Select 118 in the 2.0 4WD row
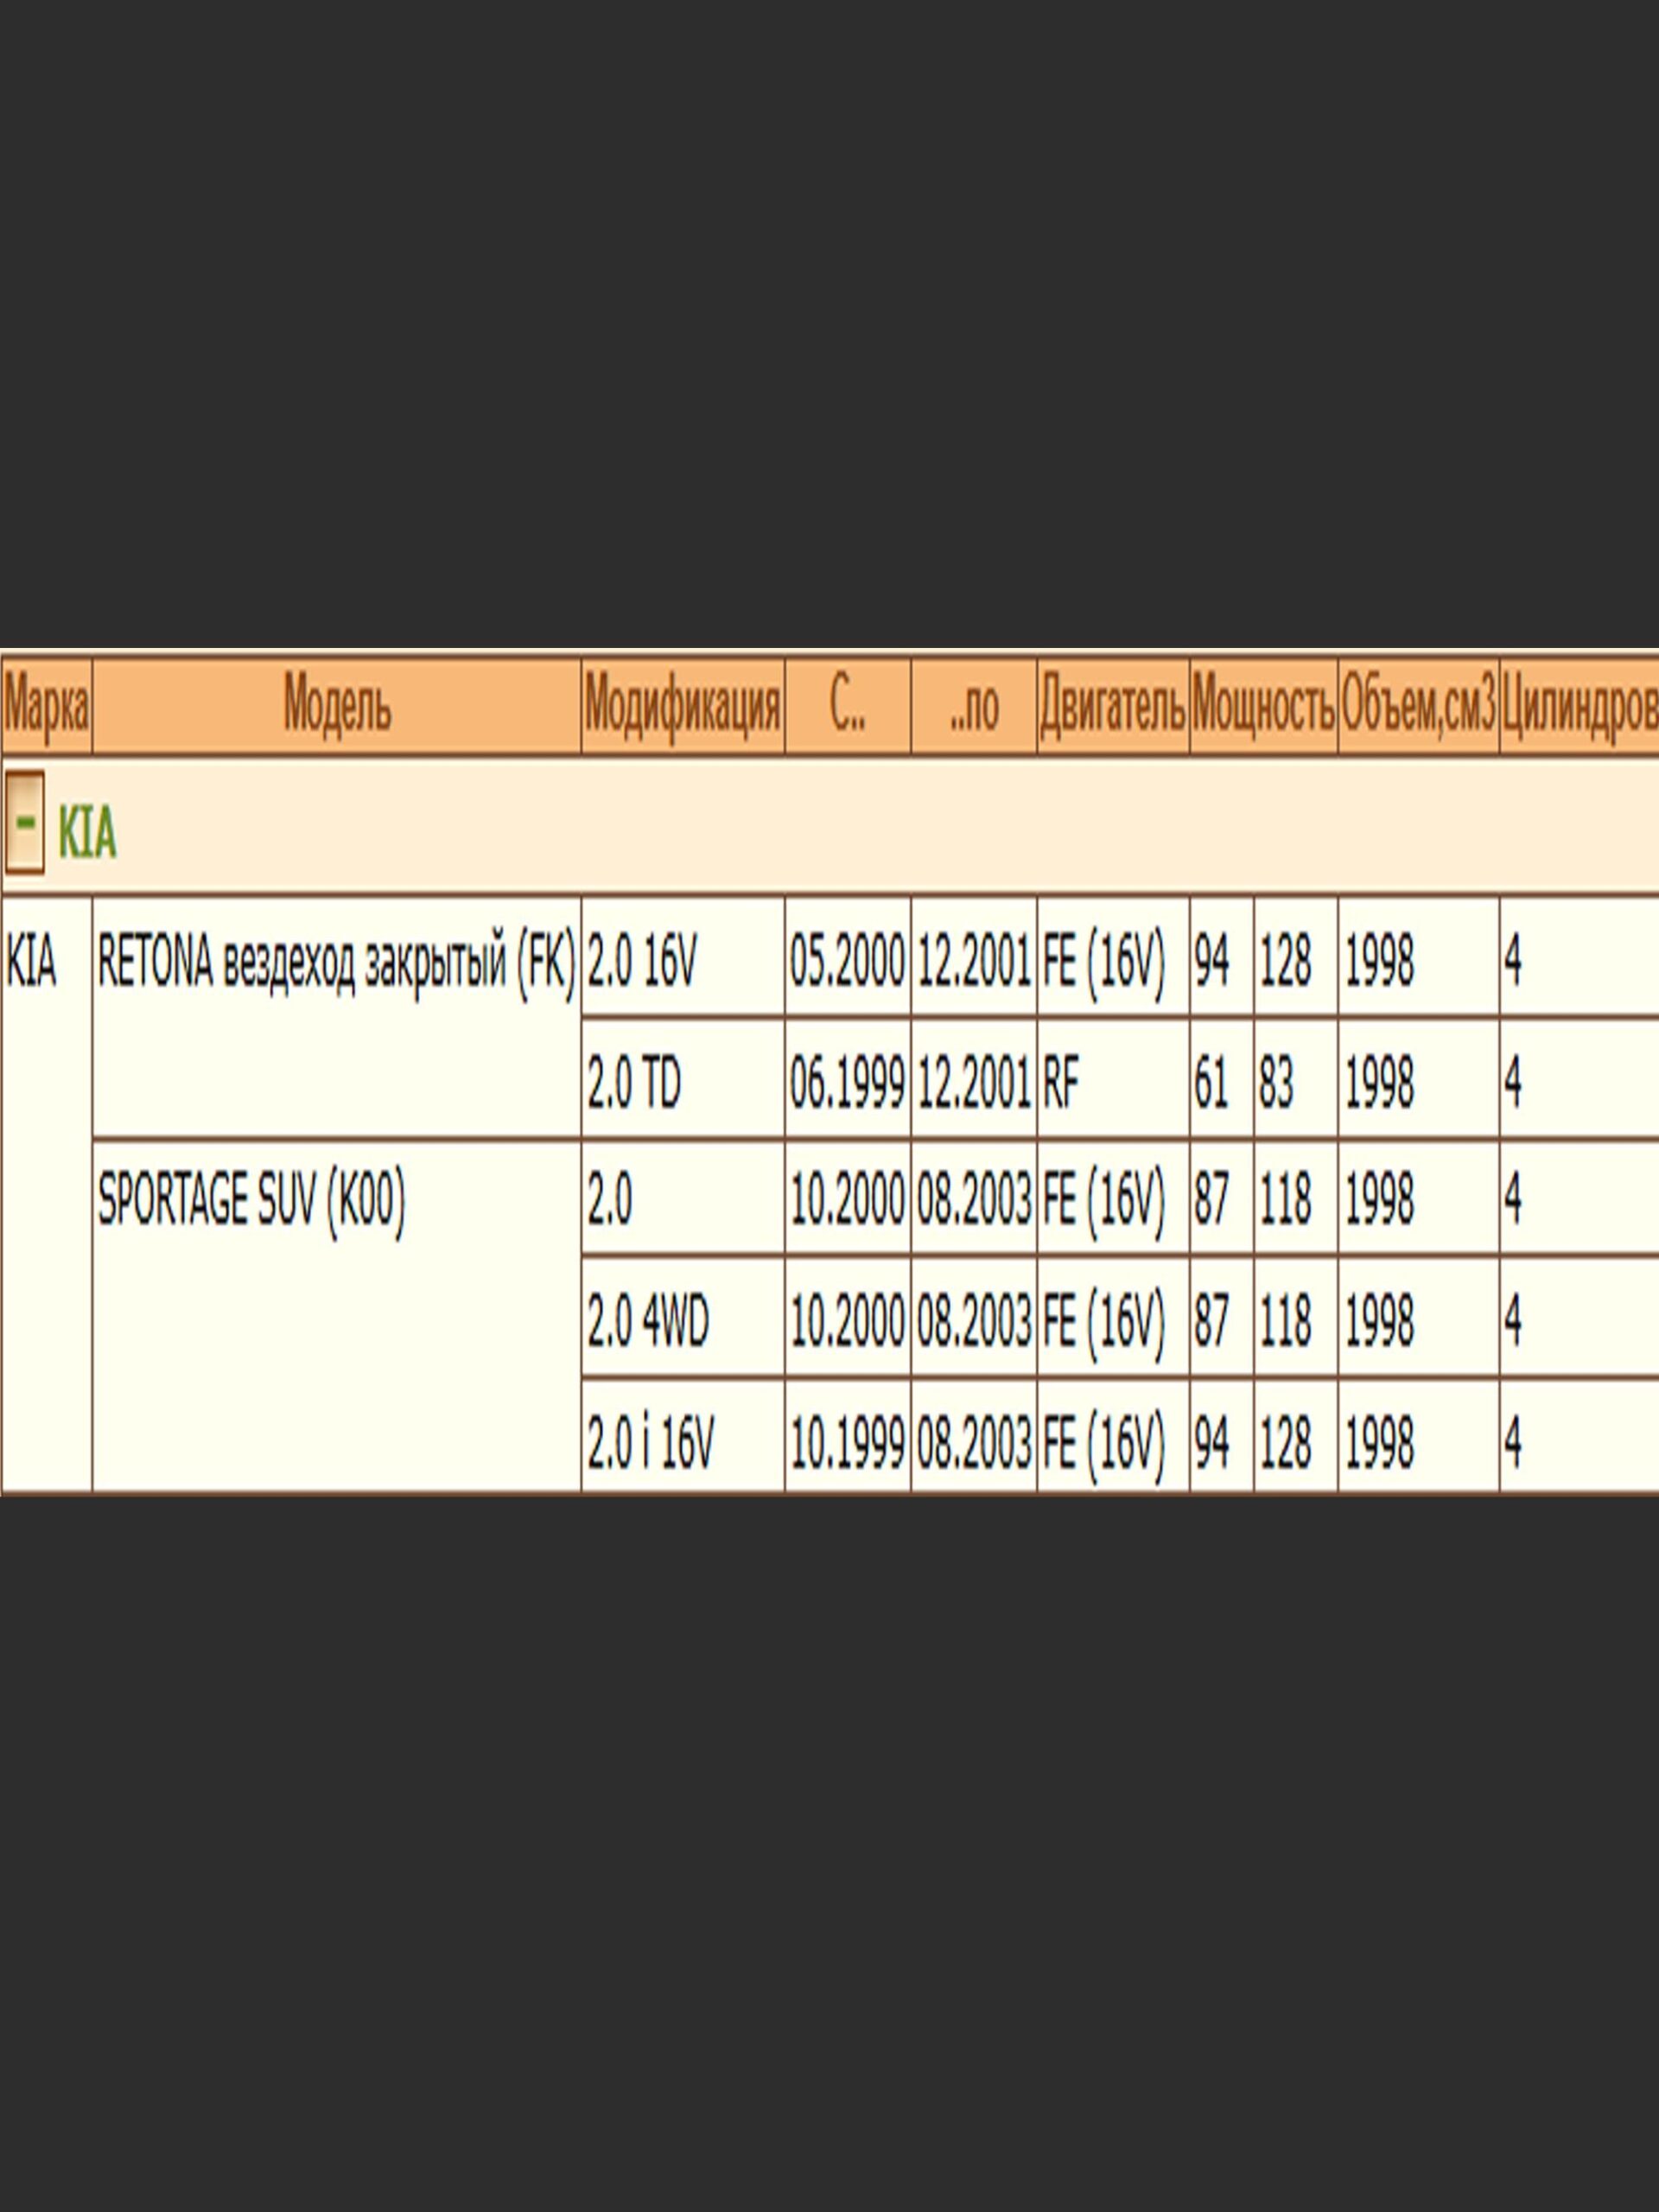This screenshot has height=2212, width=1659. [x=1296, y=1318]
